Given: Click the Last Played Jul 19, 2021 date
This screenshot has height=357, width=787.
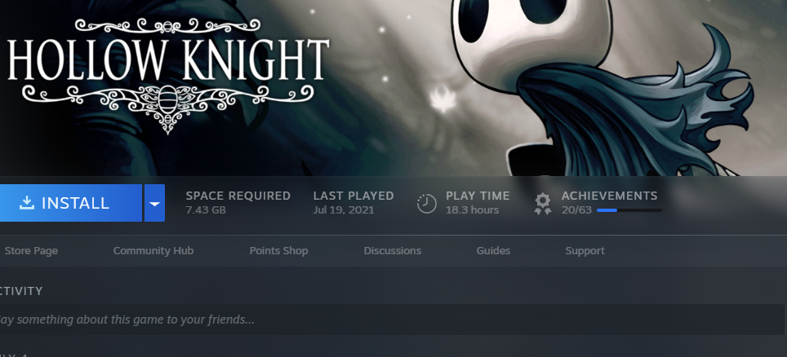Looking at the screenshot, I should tap(344, 210).
